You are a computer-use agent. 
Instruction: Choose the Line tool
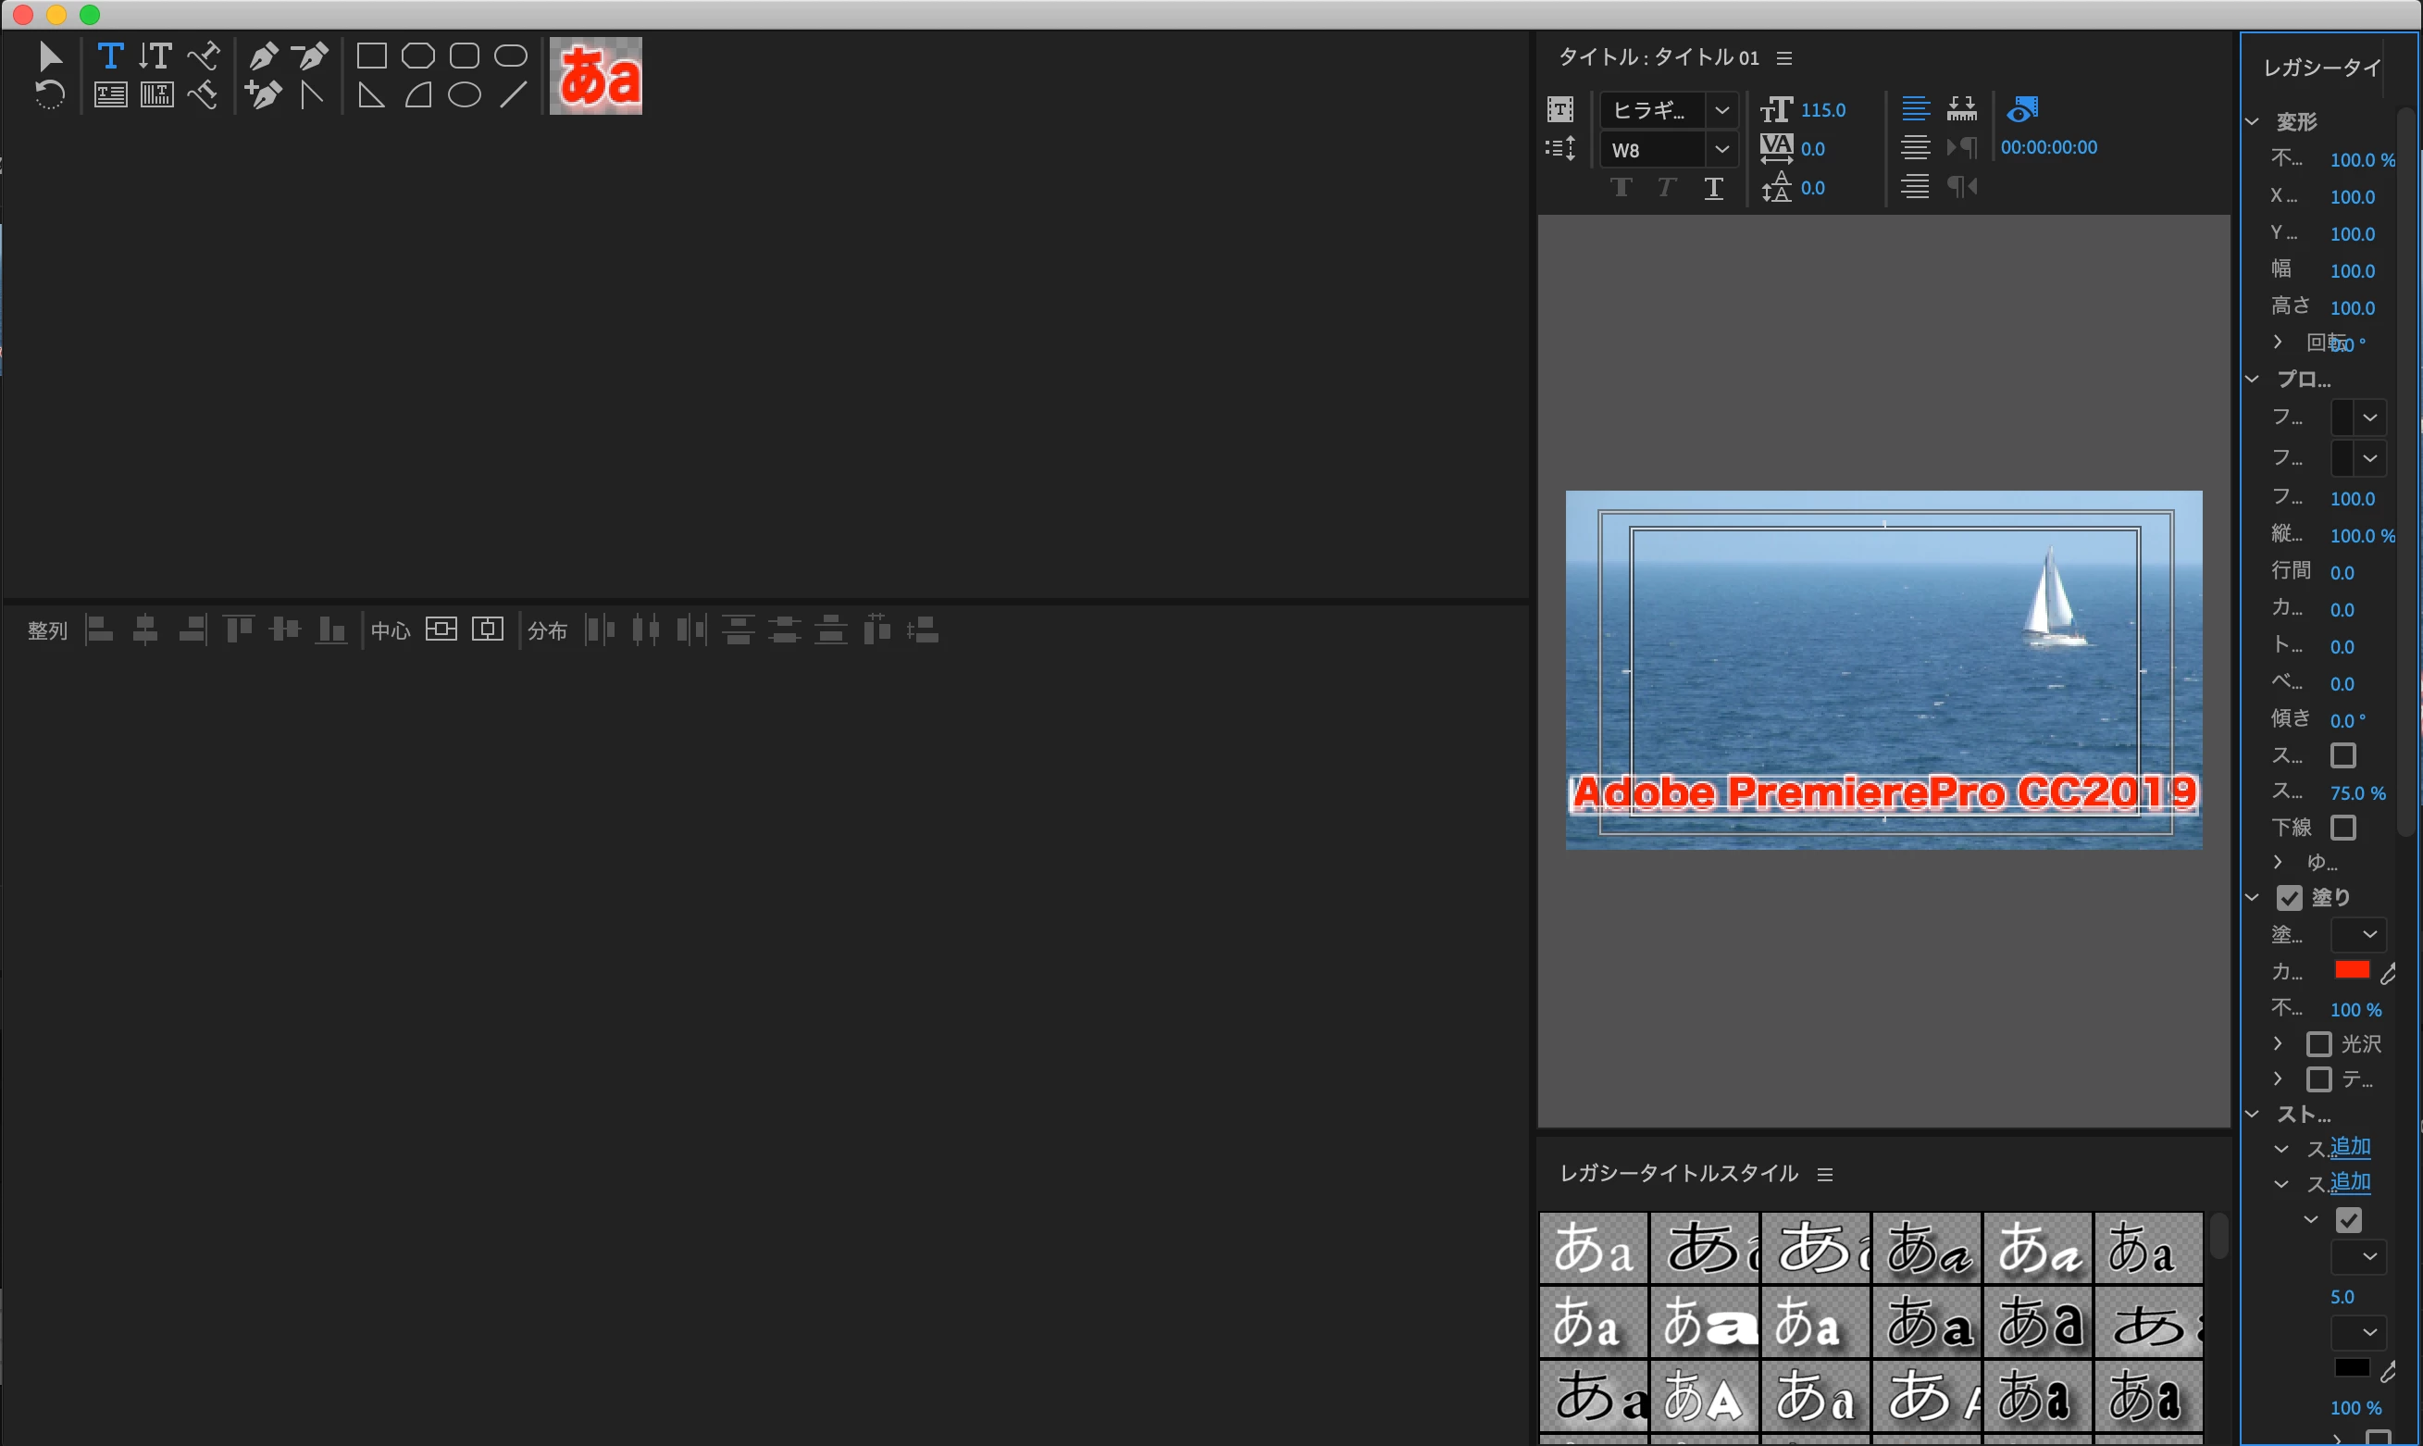coord(512,95)
